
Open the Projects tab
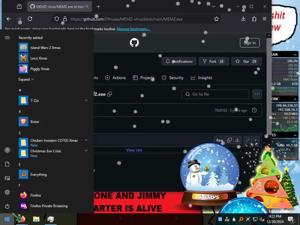pos(144,78)
